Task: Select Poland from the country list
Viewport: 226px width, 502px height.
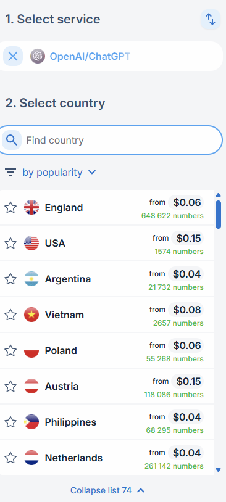Action: click(107, 350)
